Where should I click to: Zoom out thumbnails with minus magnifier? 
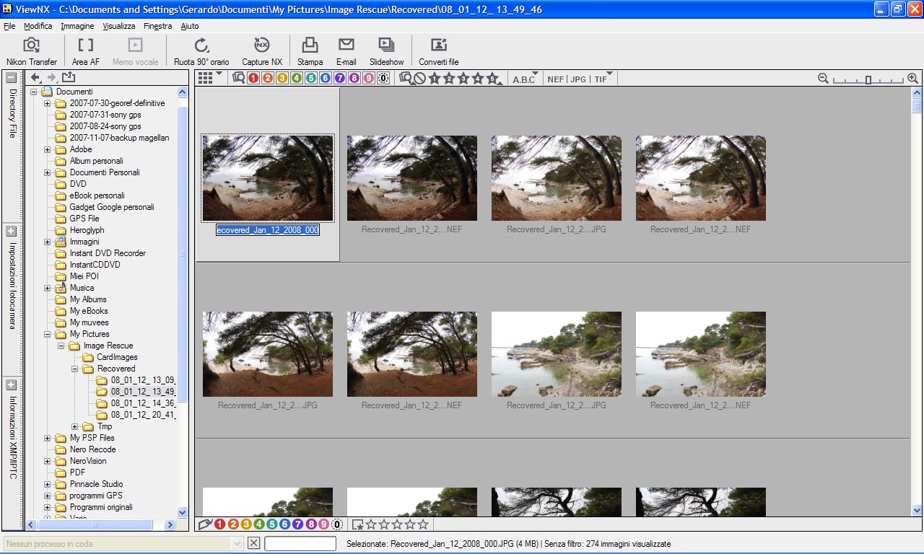click(823, 79)
